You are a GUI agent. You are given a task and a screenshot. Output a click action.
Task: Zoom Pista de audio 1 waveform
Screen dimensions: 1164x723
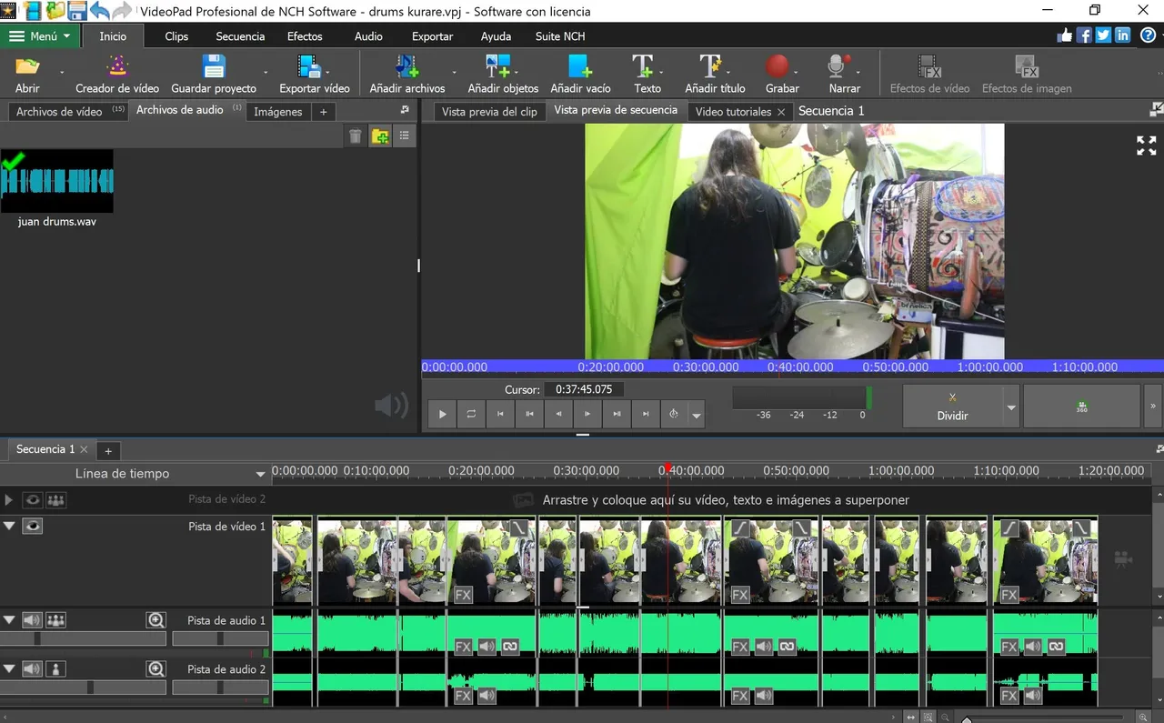coord(156,620)
